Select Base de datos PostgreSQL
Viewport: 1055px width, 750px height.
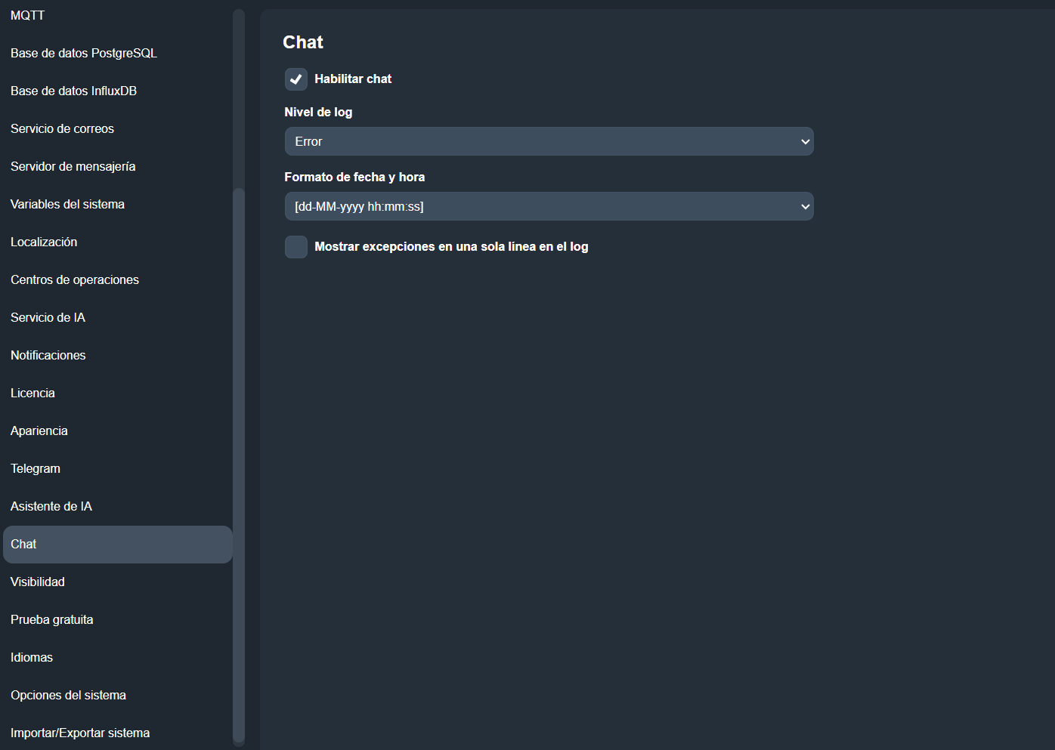tap(84, 53)
